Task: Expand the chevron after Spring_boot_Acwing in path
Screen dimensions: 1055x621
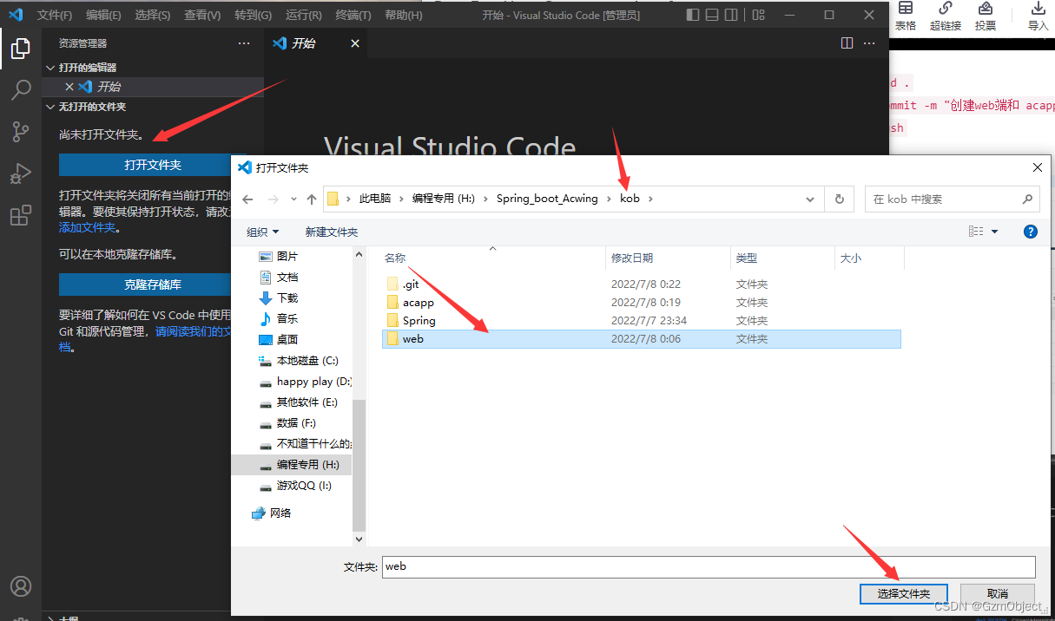Action: 610,199
